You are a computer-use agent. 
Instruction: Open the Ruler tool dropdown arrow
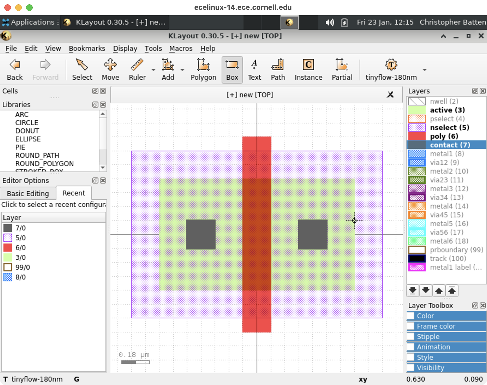[x=153, y=70]
